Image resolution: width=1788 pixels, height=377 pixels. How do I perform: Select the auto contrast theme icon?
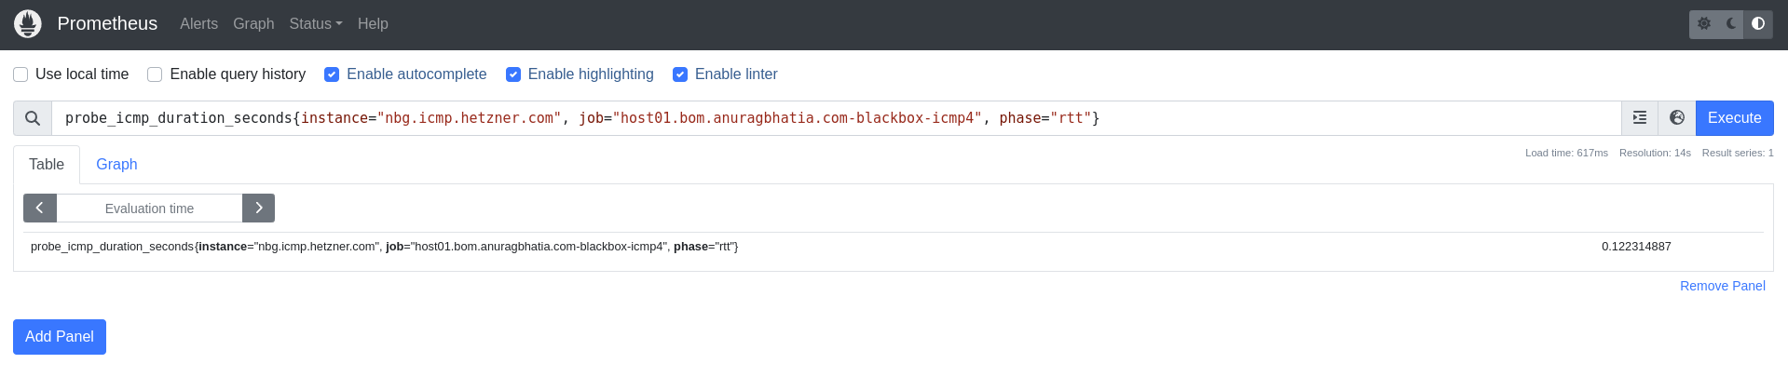[1758, 24]
